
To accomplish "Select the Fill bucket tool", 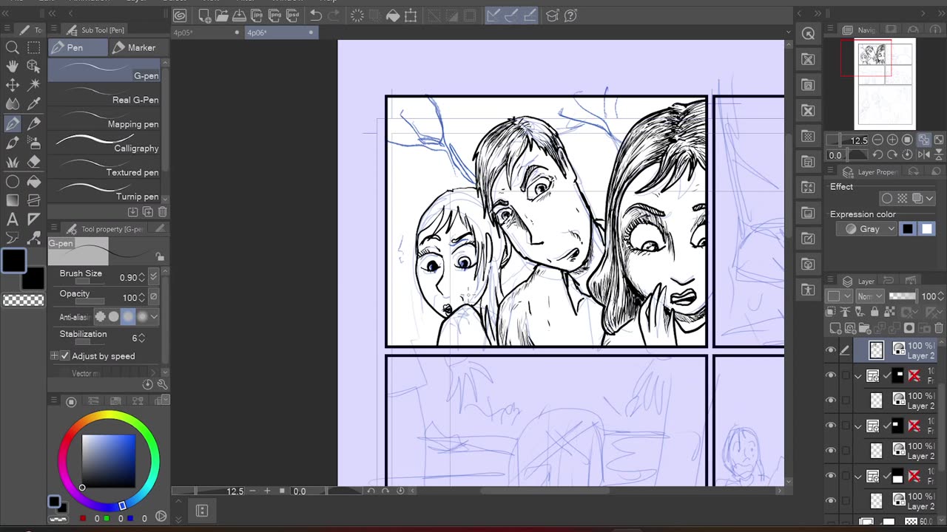I will tap(34, 181).
